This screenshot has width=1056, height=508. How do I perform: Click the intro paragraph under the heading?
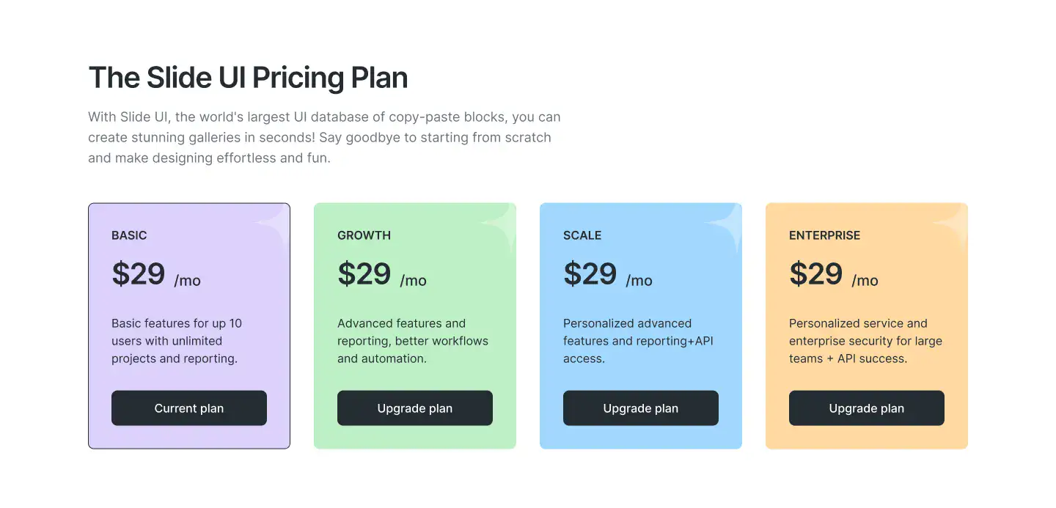[x=323, y=137]
